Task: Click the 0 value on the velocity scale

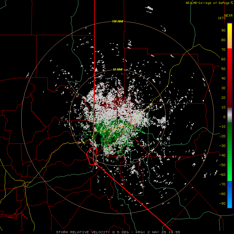Action: [224, 117]
